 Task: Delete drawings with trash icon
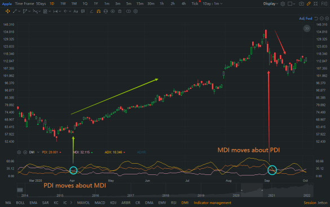(x=120, y=11)
